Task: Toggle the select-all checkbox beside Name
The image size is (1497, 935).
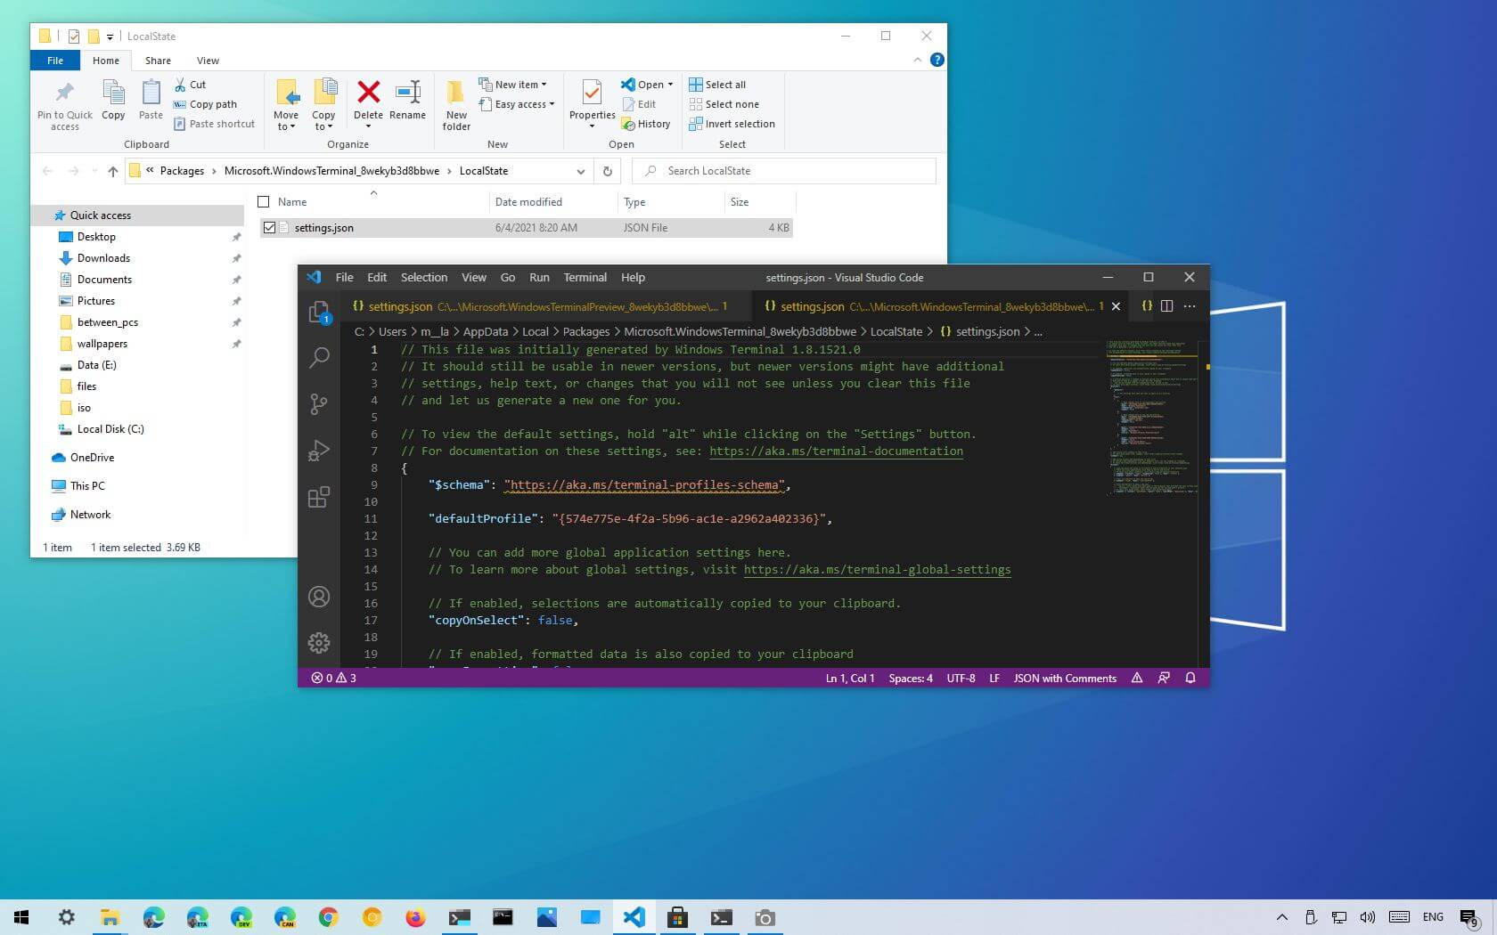Action: pyautogui.click(x=264, y=202)
